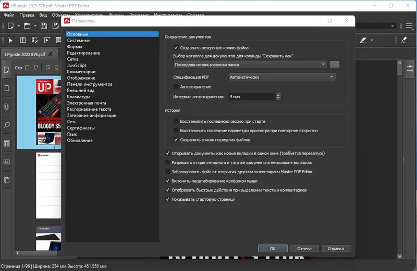Expand the Open file dropdown arrow
The width and height of the screenshot is (417, 271).
click(35, 25)
